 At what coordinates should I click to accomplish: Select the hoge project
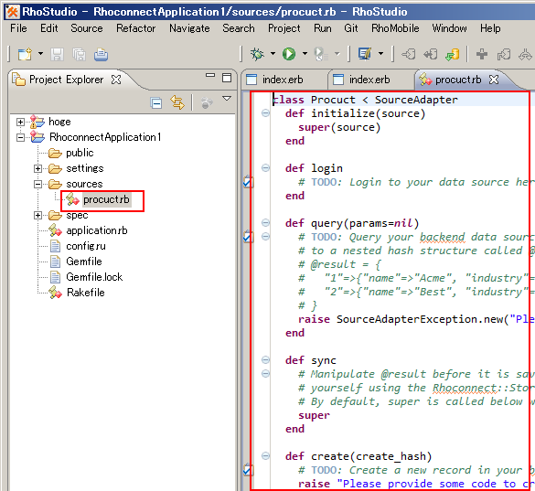tap(59, 122)
